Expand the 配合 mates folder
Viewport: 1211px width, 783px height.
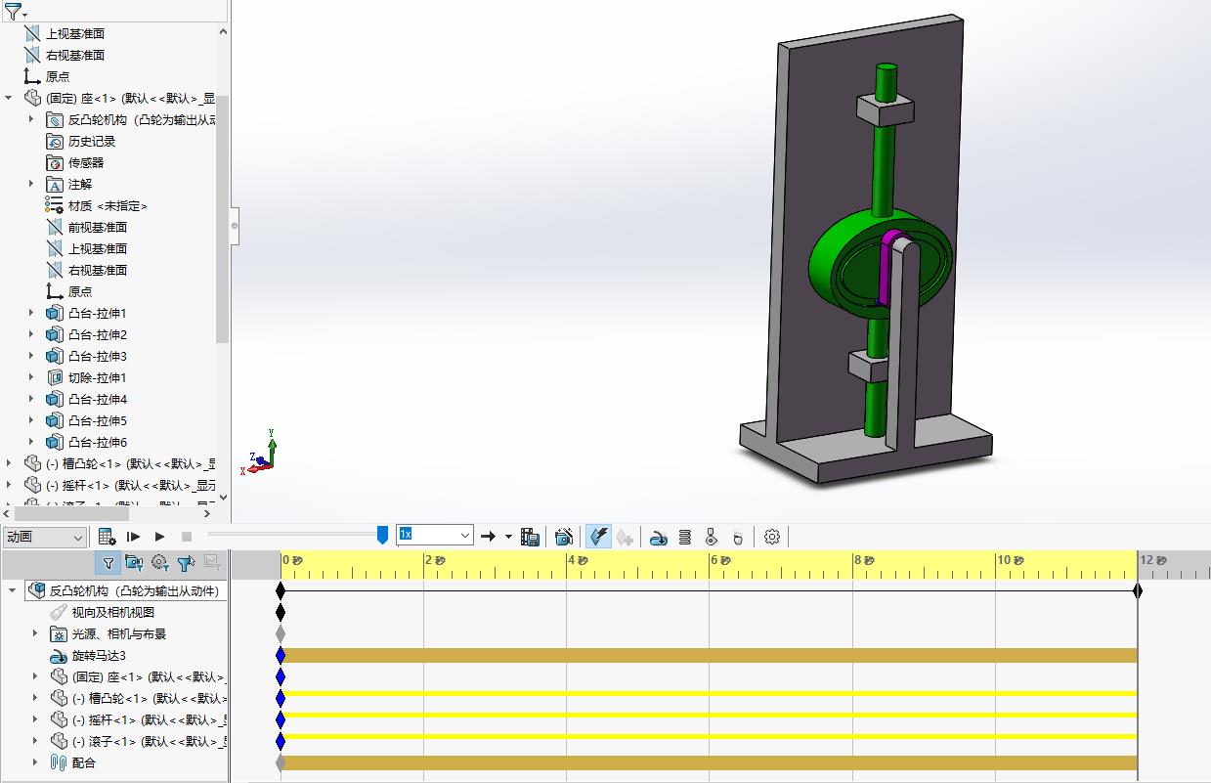(36, 762)
